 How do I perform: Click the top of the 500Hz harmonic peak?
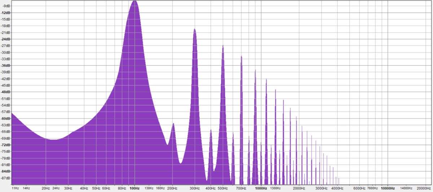click(223, 45)
